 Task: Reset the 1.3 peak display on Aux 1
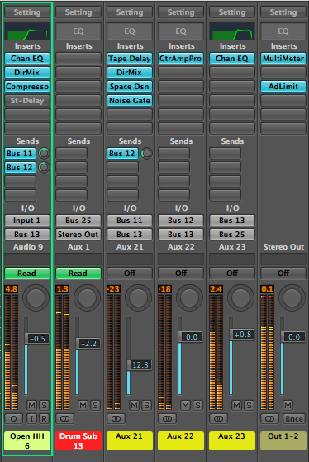tap(63, 288)
